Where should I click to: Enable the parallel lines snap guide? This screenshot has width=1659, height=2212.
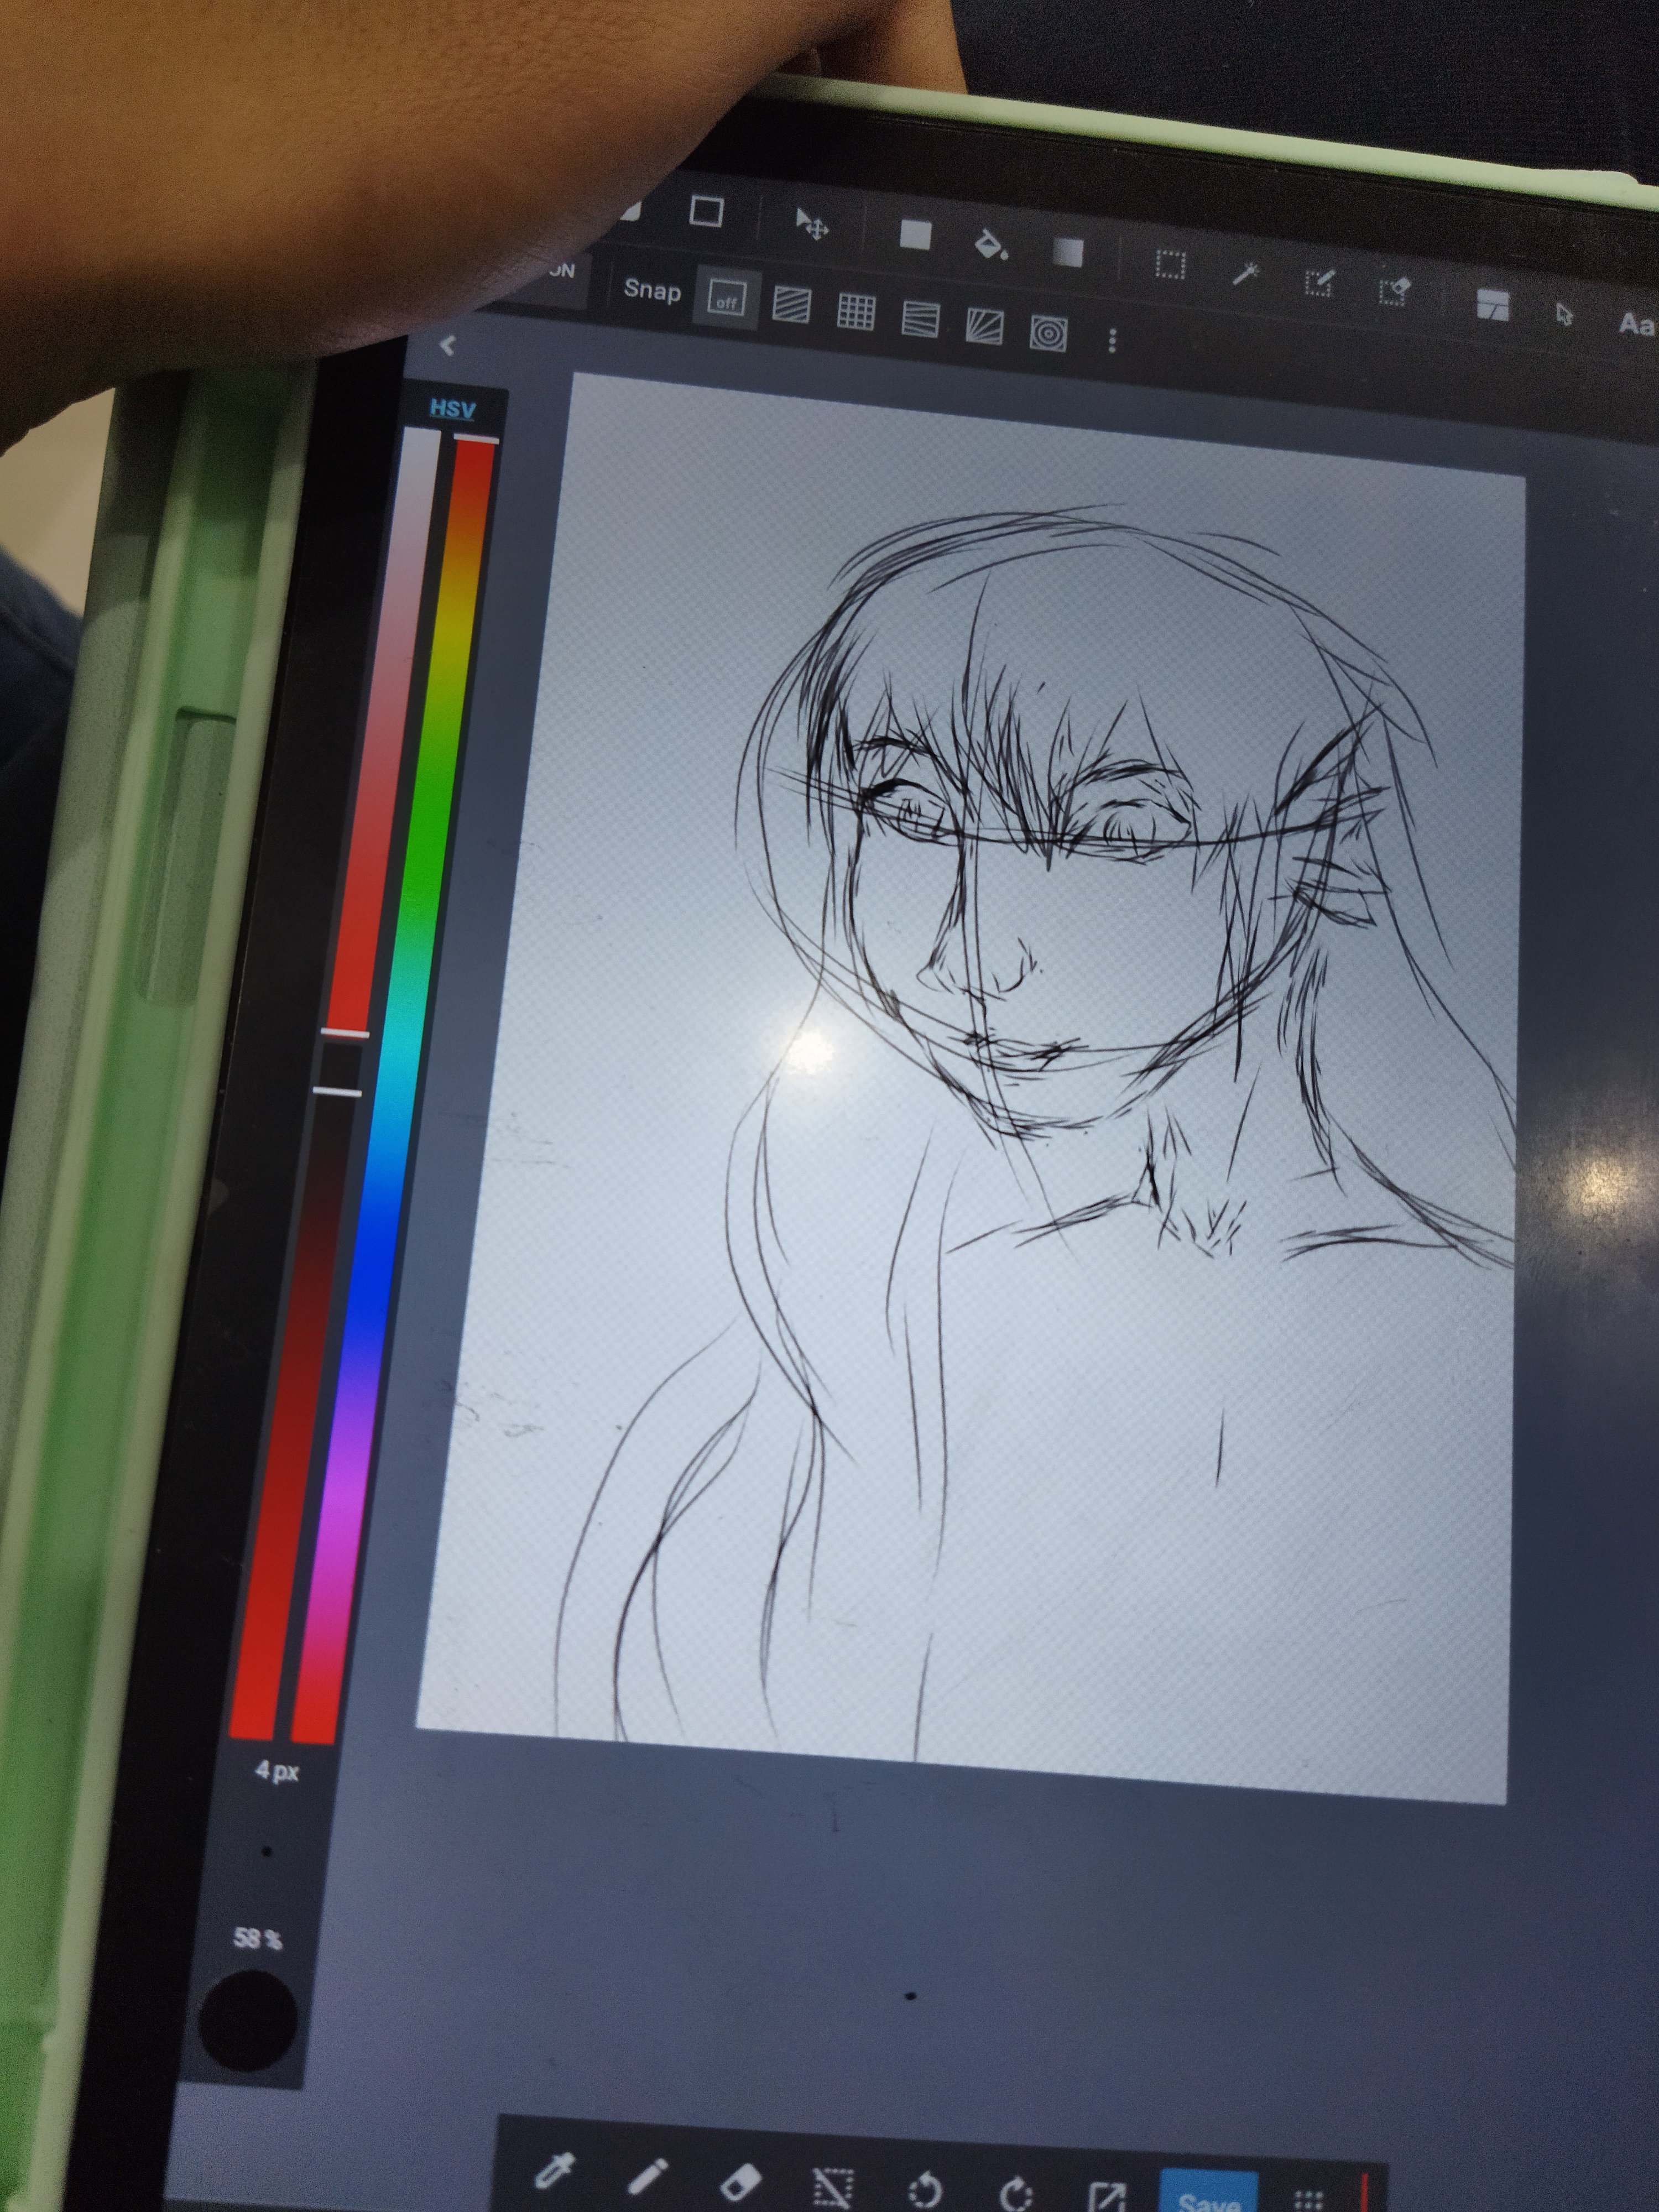(x=791, y=305)
